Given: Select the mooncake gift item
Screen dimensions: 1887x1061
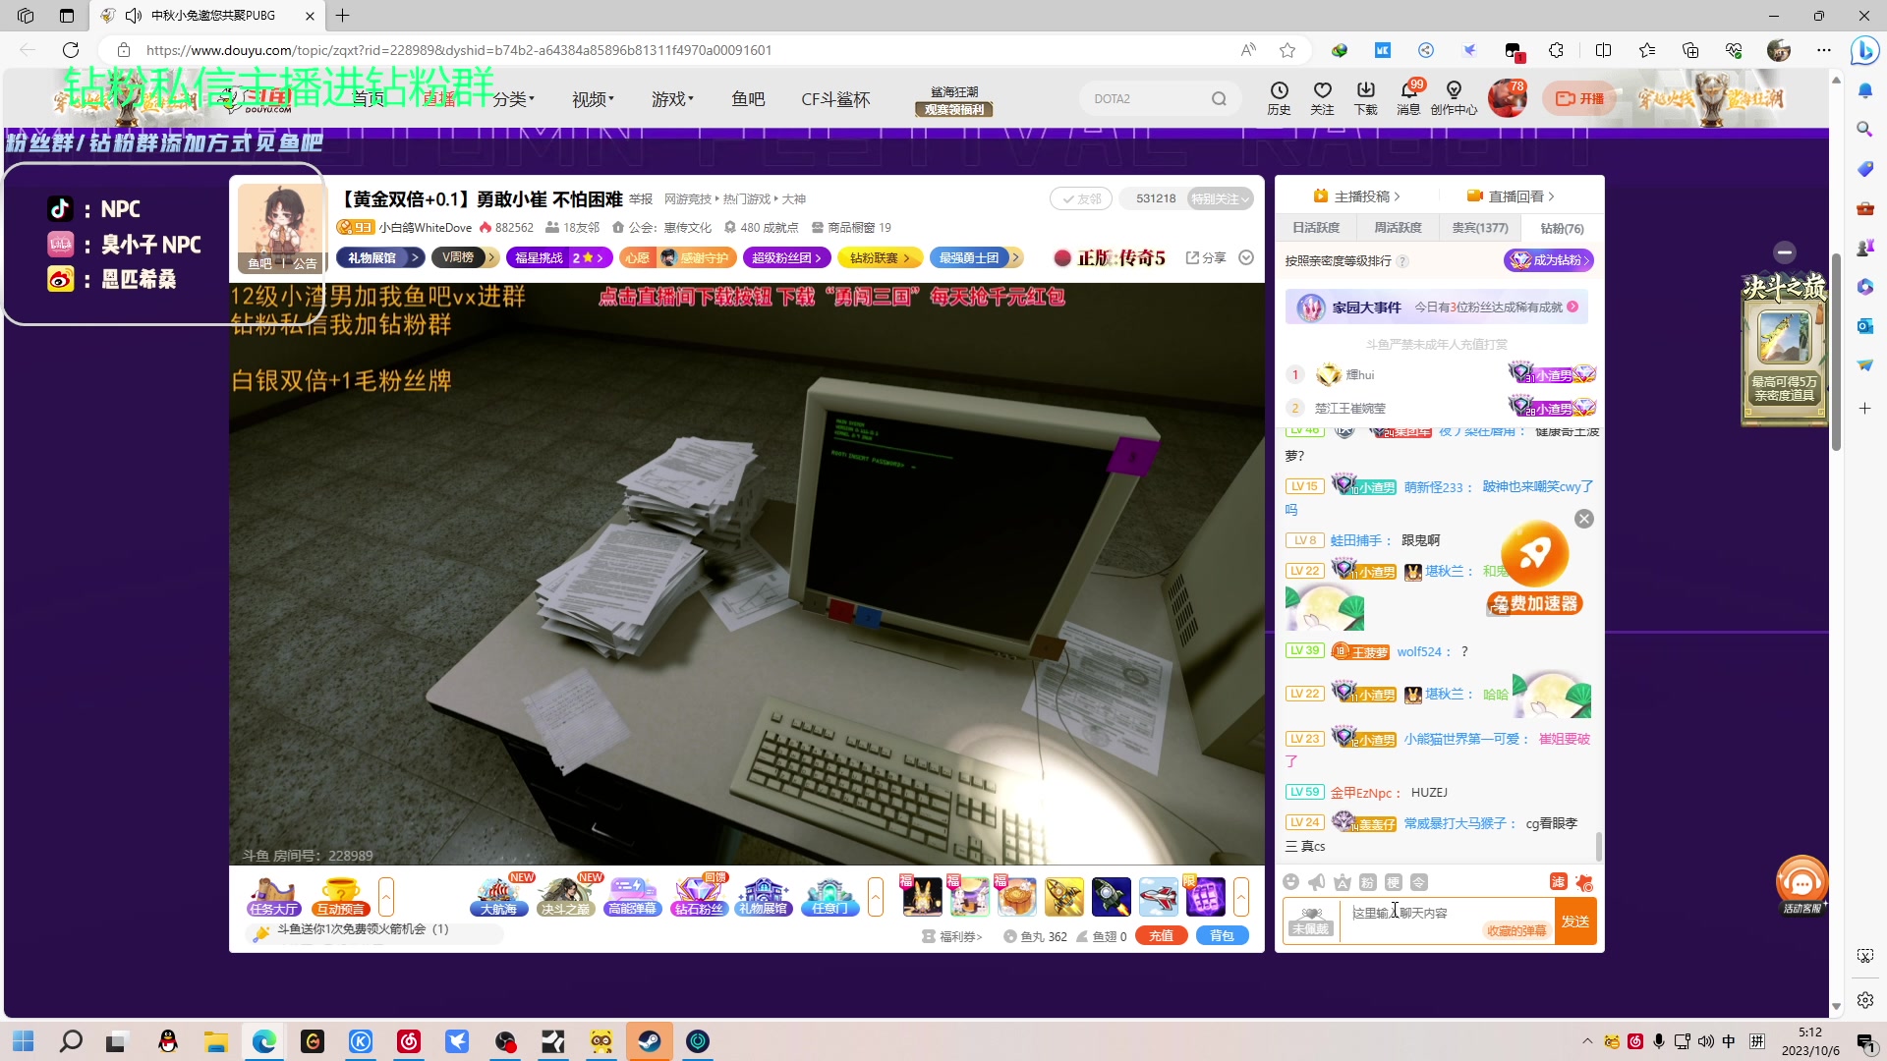Looking at the screenshot, I should 1016,897.
